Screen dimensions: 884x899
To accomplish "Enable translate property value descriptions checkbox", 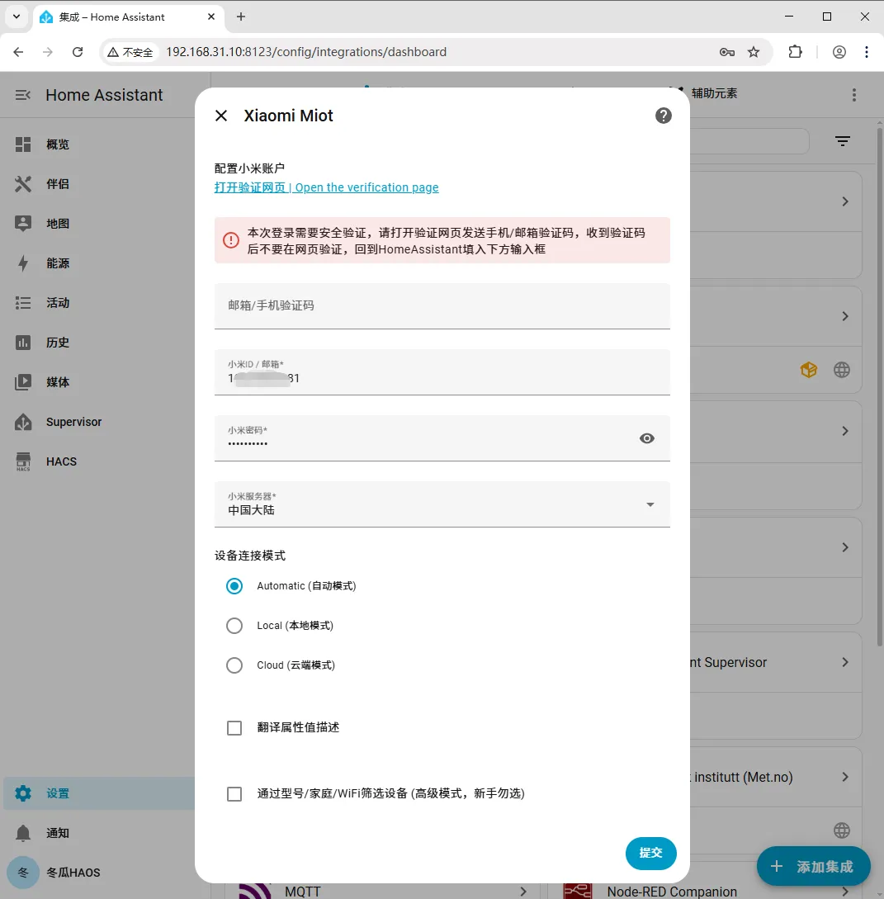I will pyautogui.click(x=234, y=728).
